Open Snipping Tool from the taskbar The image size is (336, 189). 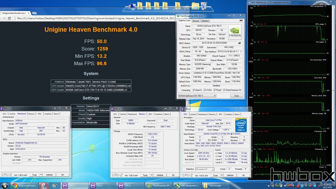[43, 186]
